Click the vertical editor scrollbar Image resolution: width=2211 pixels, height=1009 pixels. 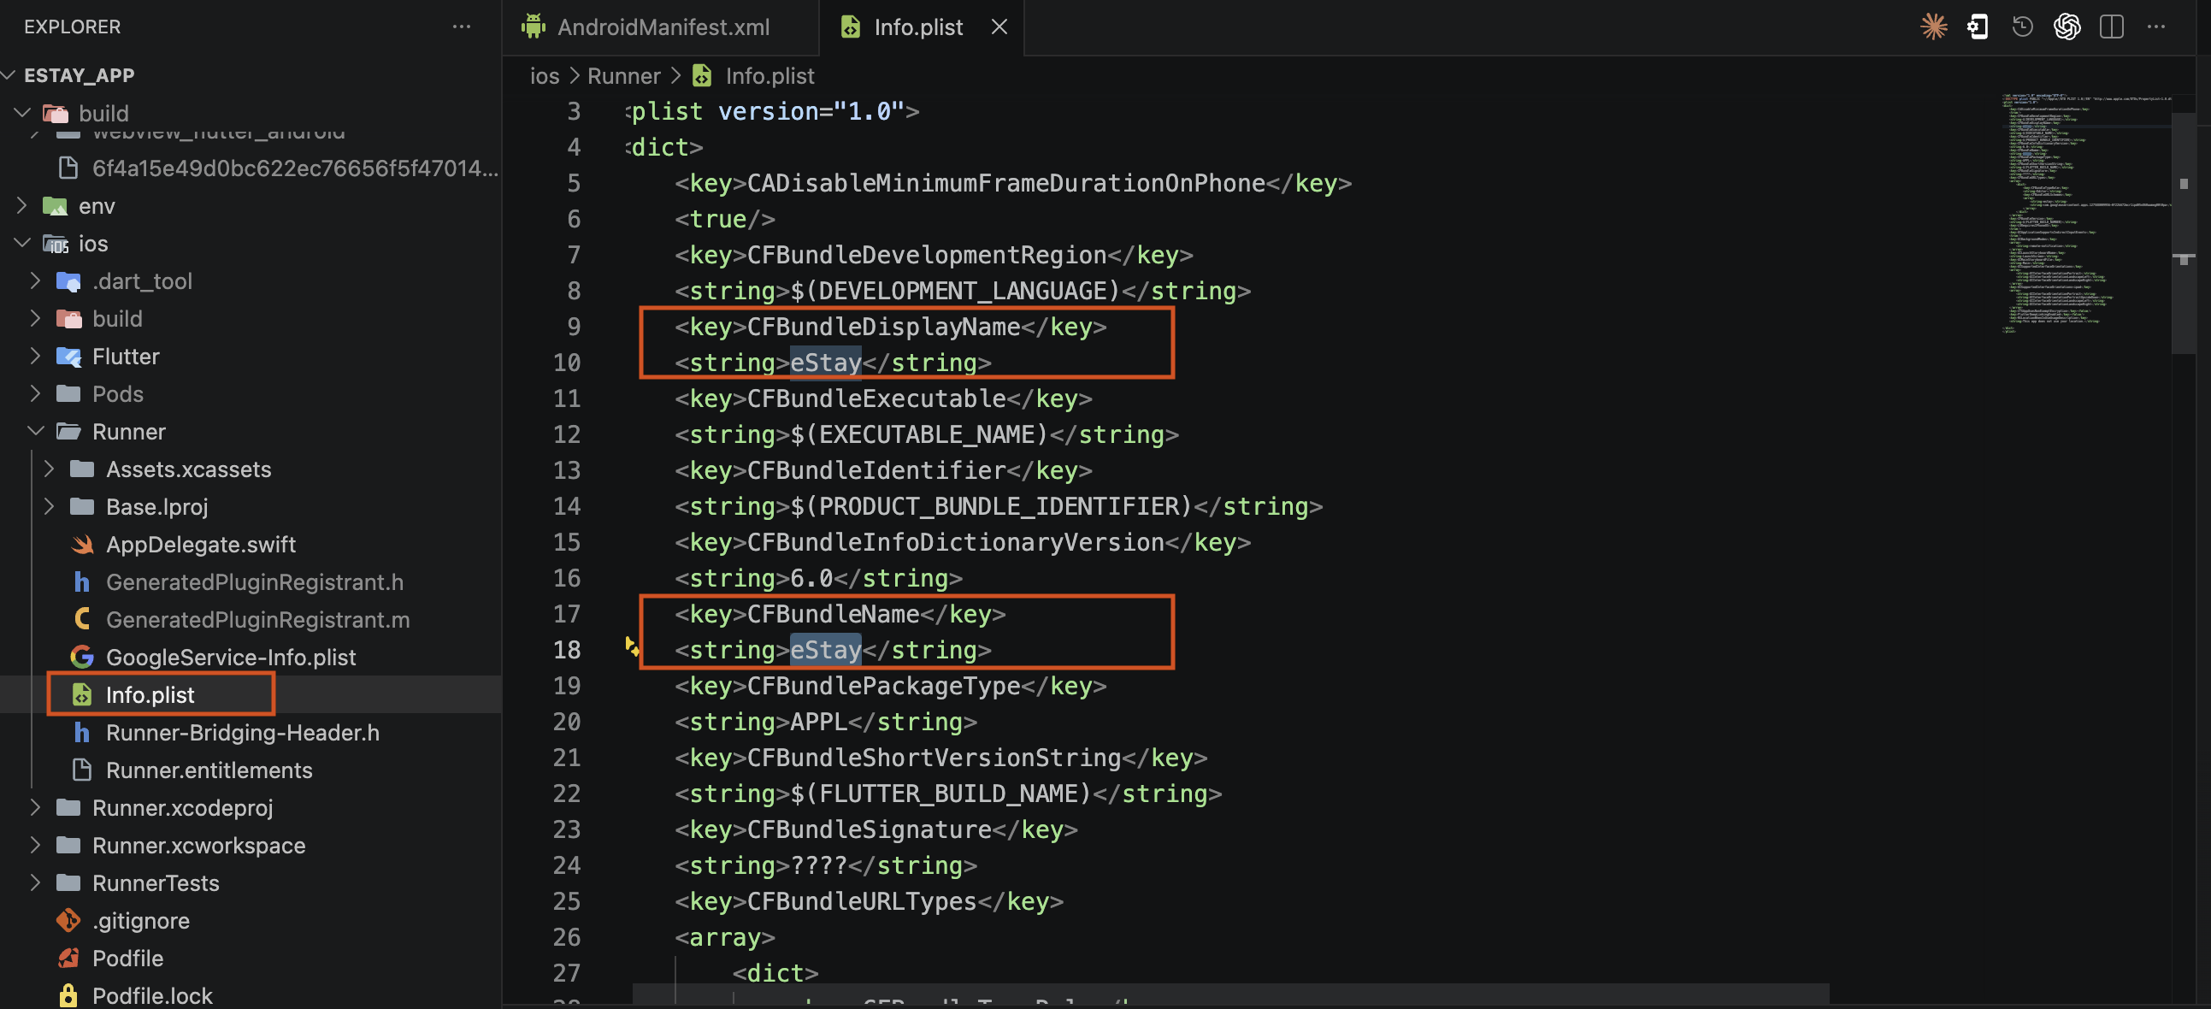(x=2184, y=232)
